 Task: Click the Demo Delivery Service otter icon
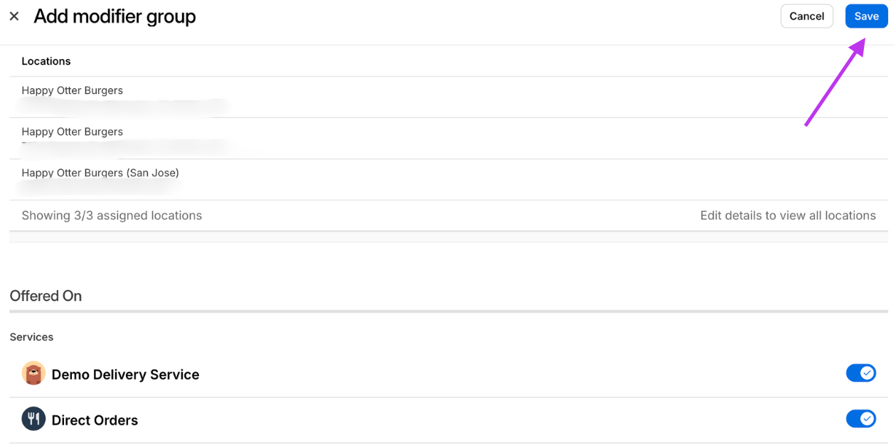point(33,374)
